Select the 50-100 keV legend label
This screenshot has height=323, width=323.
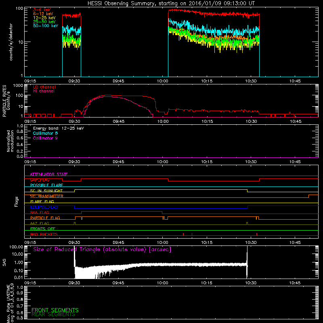pyautogui.click(x=46, y=26)
